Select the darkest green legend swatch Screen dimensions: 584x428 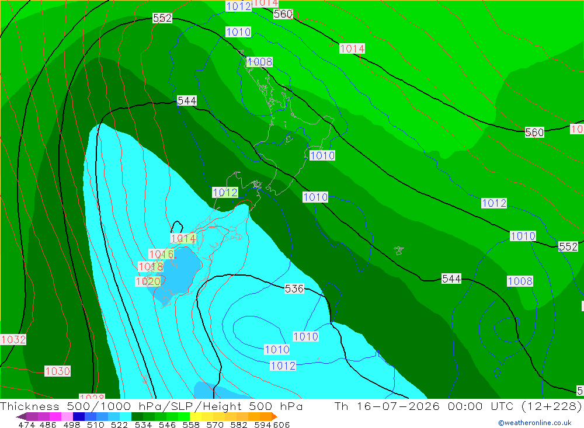tap(137, 416)
